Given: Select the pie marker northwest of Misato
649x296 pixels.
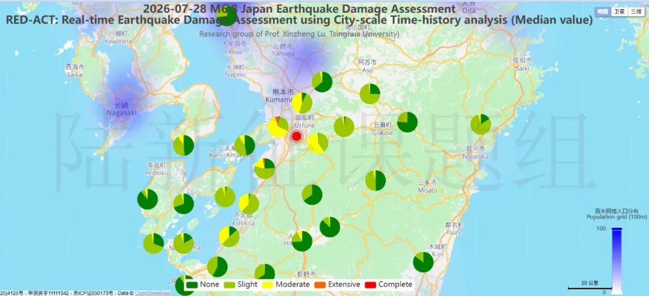Looking at the screenshot, I should click(x=376, y=180).
